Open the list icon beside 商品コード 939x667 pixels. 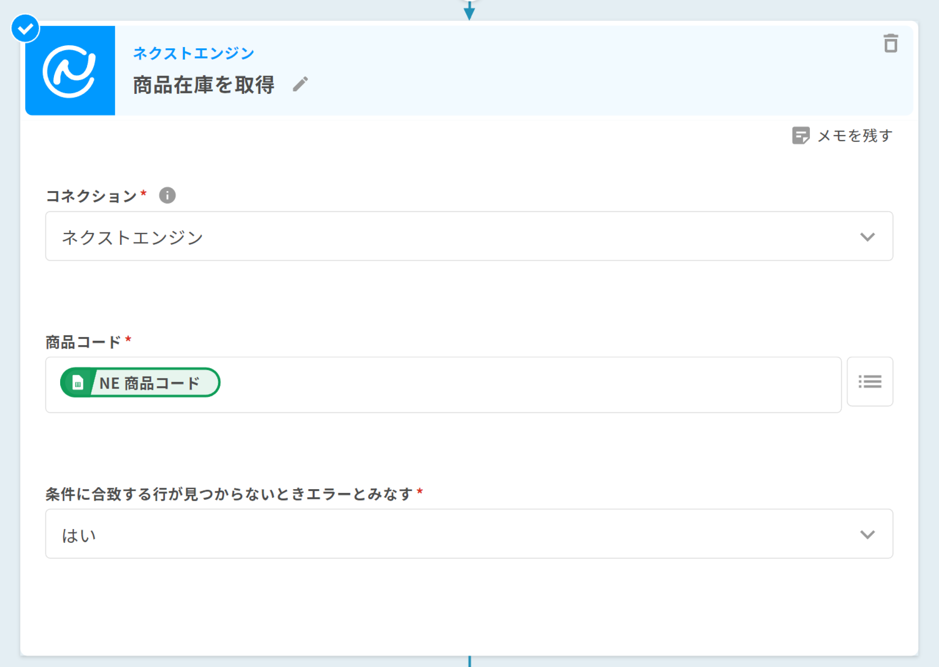pos(870,382)
